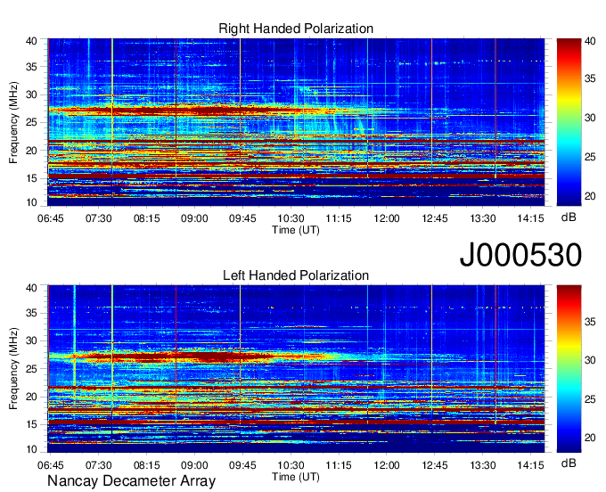Click the 25 MHz frequency tick of the Left Handed plot
The width and height of the screenshot is (606, 492).
31,369
